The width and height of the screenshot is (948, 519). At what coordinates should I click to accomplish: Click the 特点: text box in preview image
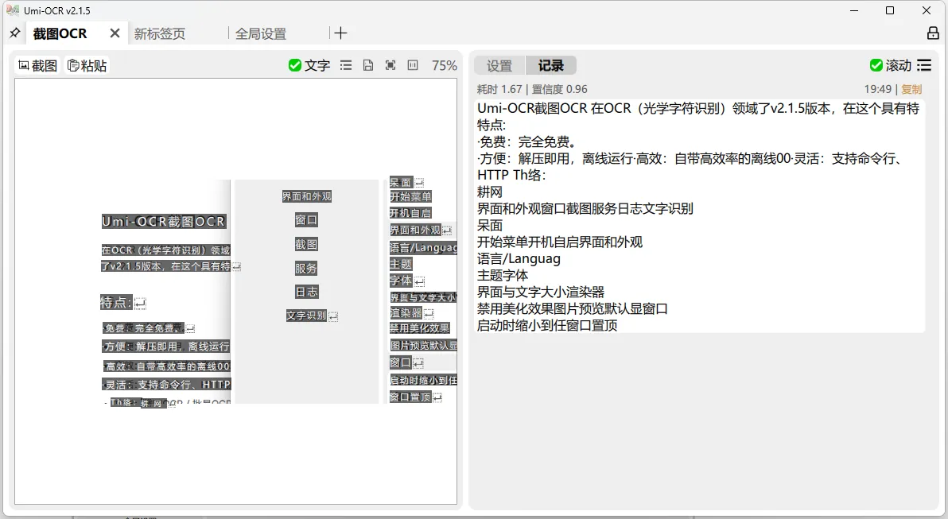coord(116,302)
